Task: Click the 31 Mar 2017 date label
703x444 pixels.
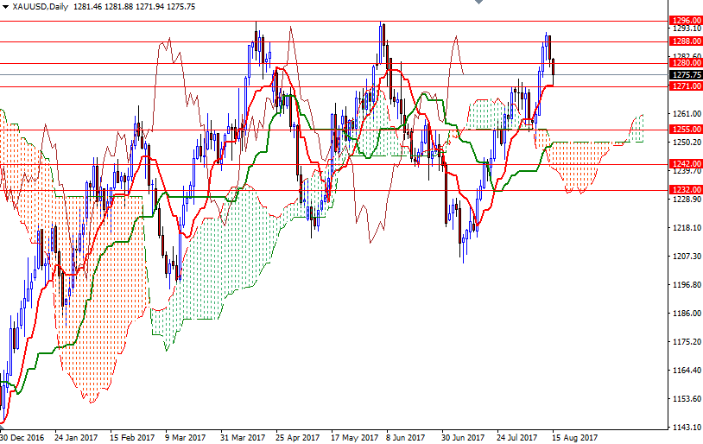Action: pos(243,437)
